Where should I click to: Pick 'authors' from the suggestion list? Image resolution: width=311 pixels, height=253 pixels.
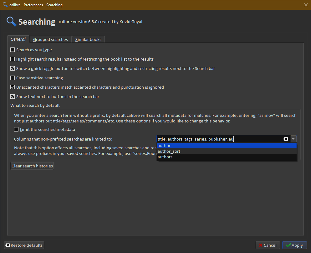click(x=227, y=157)
